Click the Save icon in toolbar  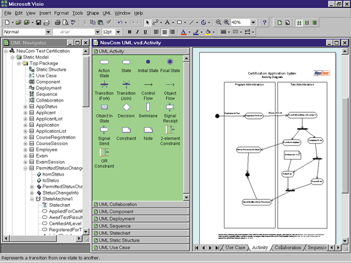(38, 22)
